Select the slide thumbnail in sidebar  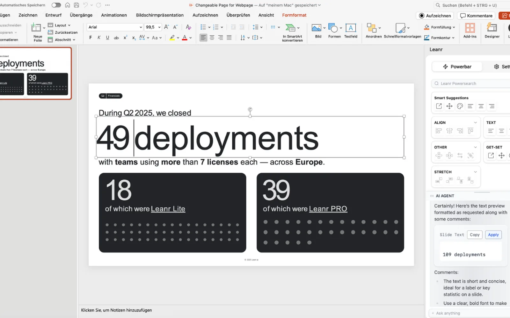pos(35,73)
